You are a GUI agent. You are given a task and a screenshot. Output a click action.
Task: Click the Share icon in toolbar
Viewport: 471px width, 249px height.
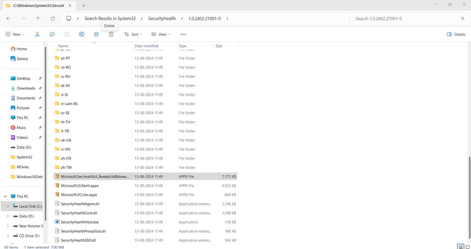(x=97, y=34)
